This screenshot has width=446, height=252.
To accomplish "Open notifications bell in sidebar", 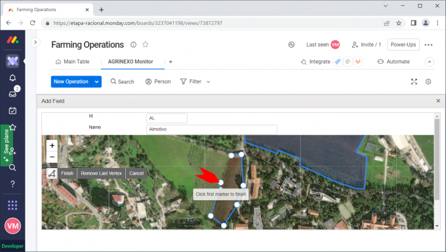I will point(12,77).
